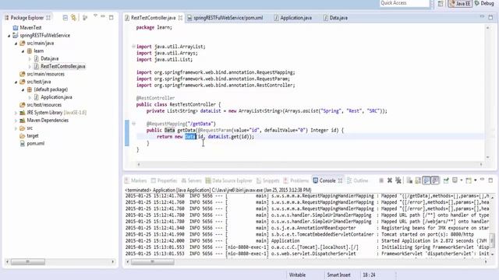Collapse All in Package Explorer
Image resolution: width=499 pixels, height=280 pixels.
65,18
